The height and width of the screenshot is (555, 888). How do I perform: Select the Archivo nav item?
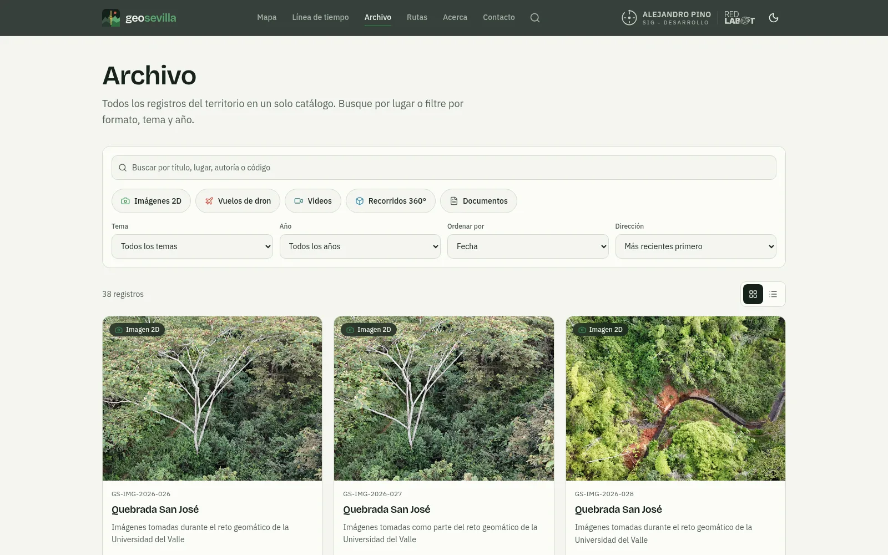378,17
